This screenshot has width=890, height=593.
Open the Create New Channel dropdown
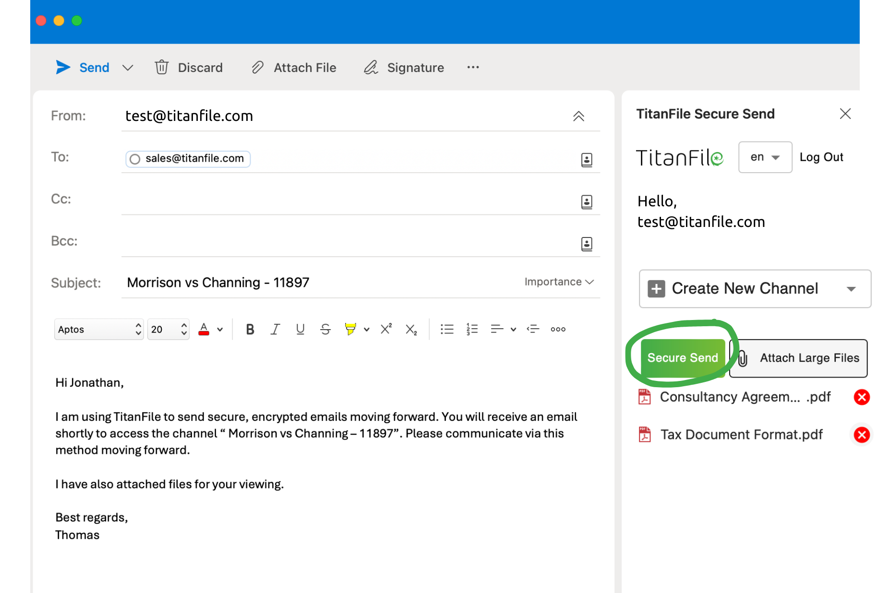click(755, 289)
